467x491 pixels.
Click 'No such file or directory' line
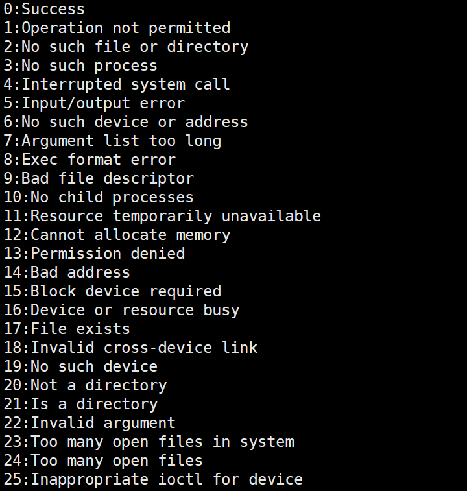[x=126, y=47]
